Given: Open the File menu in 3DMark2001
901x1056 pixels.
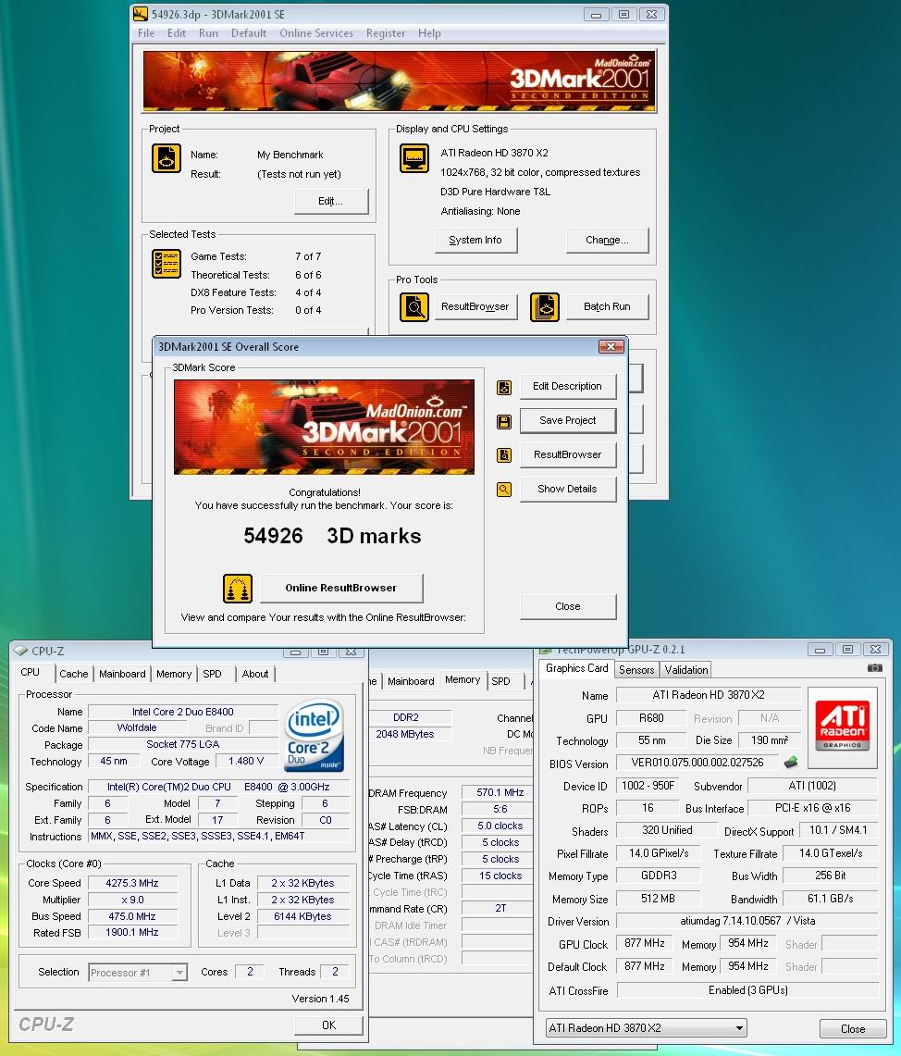Looking at the screenshot, I should tap(146, 33).
